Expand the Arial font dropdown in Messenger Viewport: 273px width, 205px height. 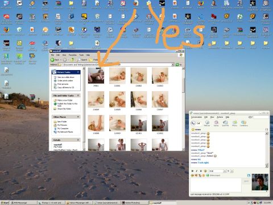[225, 171]
